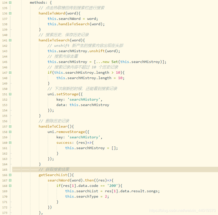Click 'handleToClear' function name on line 157
The image size is (218, 215).
(x=53, y=126)
